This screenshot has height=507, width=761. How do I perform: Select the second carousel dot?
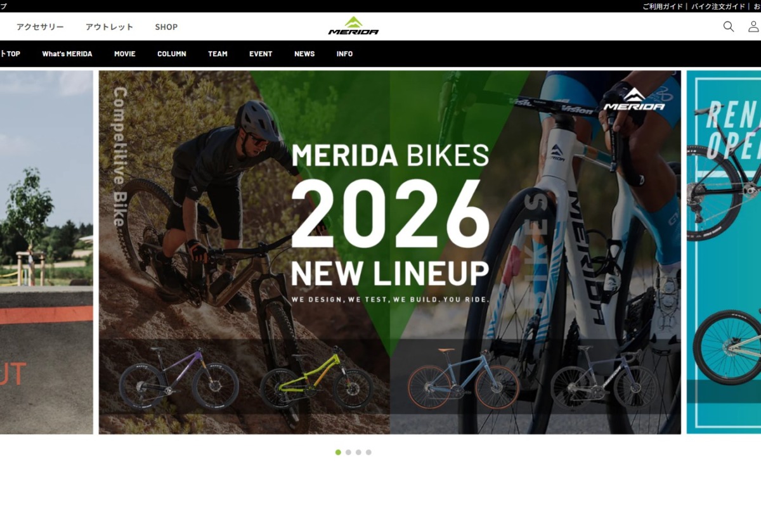348,452
